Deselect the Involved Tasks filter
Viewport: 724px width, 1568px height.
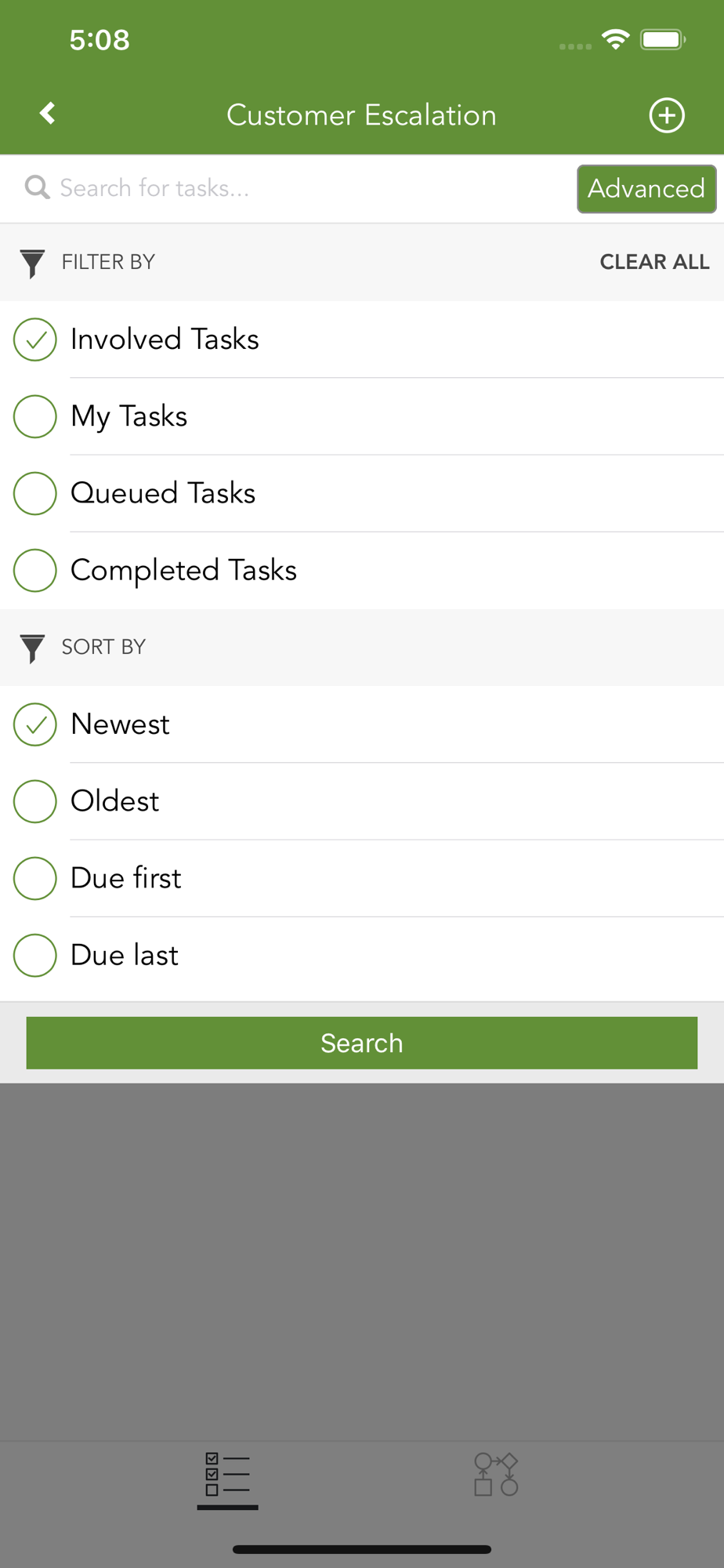(x=362, y=339)
